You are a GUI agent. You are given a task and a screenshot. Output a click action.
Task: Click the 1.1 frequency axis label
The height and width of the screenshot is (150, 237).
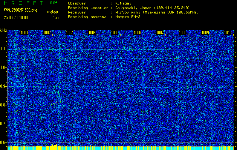pos(3,49)
